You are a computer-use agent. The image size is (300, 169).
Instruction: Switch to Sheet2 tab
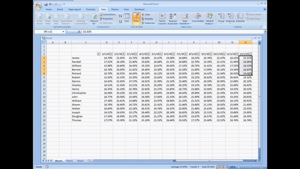click(69, 161)
